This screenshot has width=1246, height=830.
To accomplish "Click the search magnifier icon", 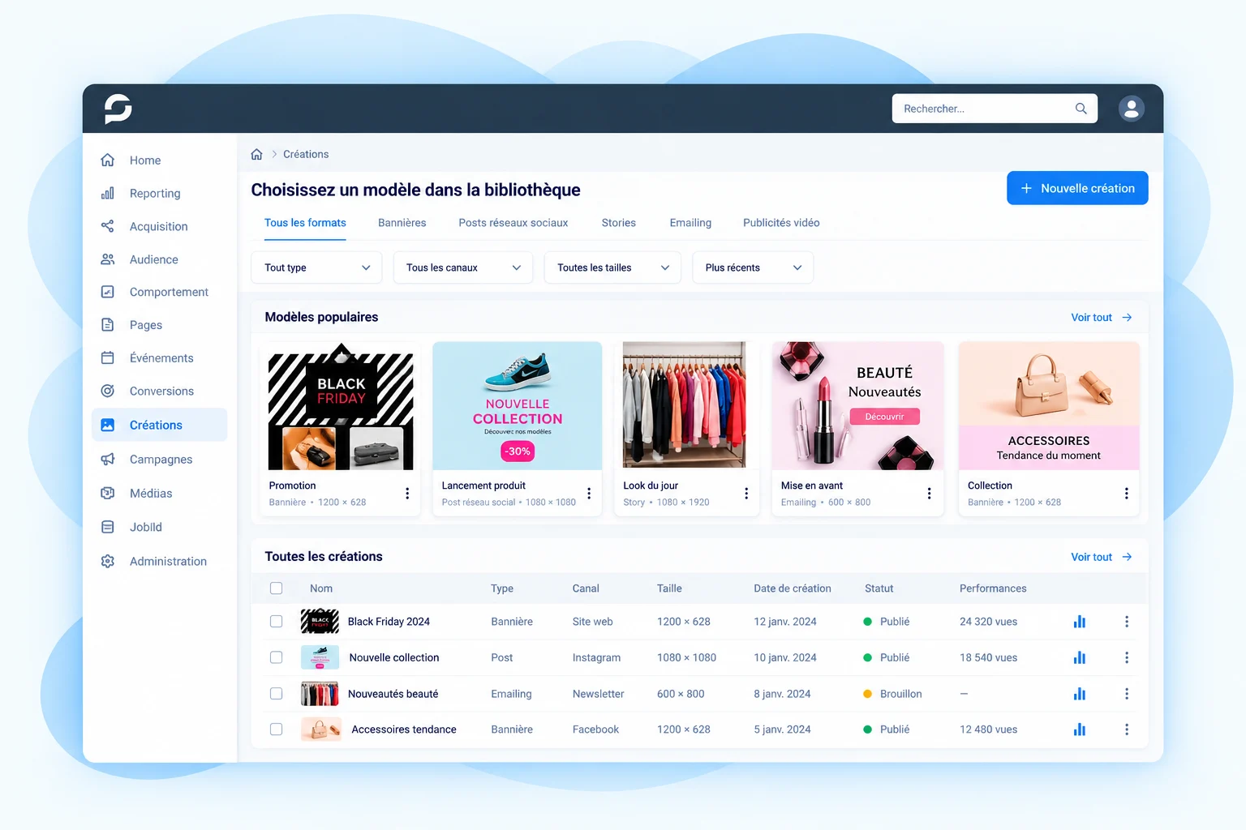I will click(1081, 109).
